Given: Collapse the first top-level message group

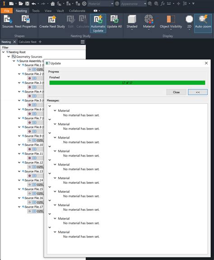Looking at the screenshot, I should point(50,106).
